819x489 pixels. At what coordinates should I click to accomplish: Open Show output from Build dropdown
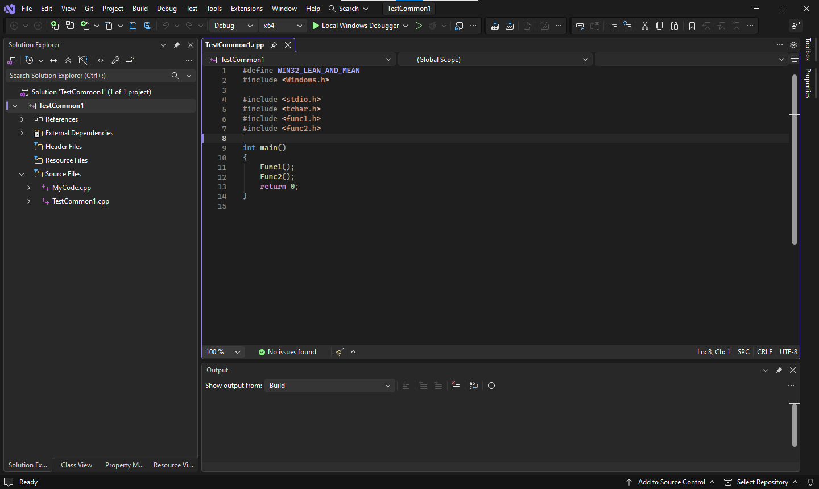(x=329, y=386)
